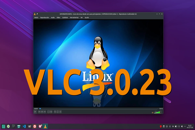This screenshot has width=195, height=130.
Task: Toggle fullscreen video mode in VLC
Action: [x=48, y=112]
